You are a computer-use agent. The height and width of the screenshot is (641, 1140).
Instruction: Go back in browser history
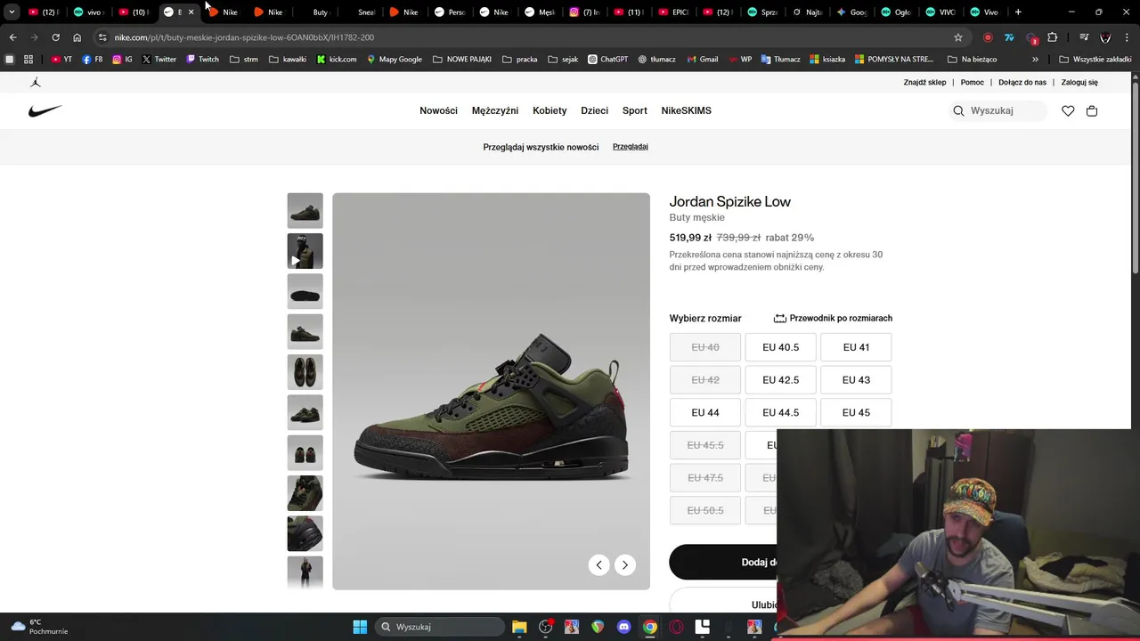(12, 37)
